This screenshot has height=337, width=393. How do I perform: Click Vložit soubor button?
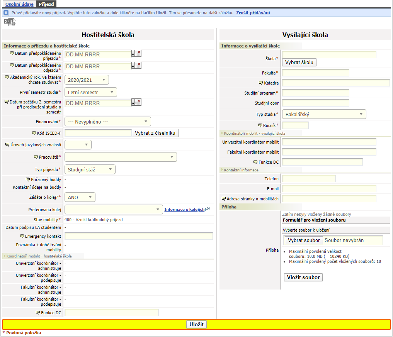click(303, 277)
